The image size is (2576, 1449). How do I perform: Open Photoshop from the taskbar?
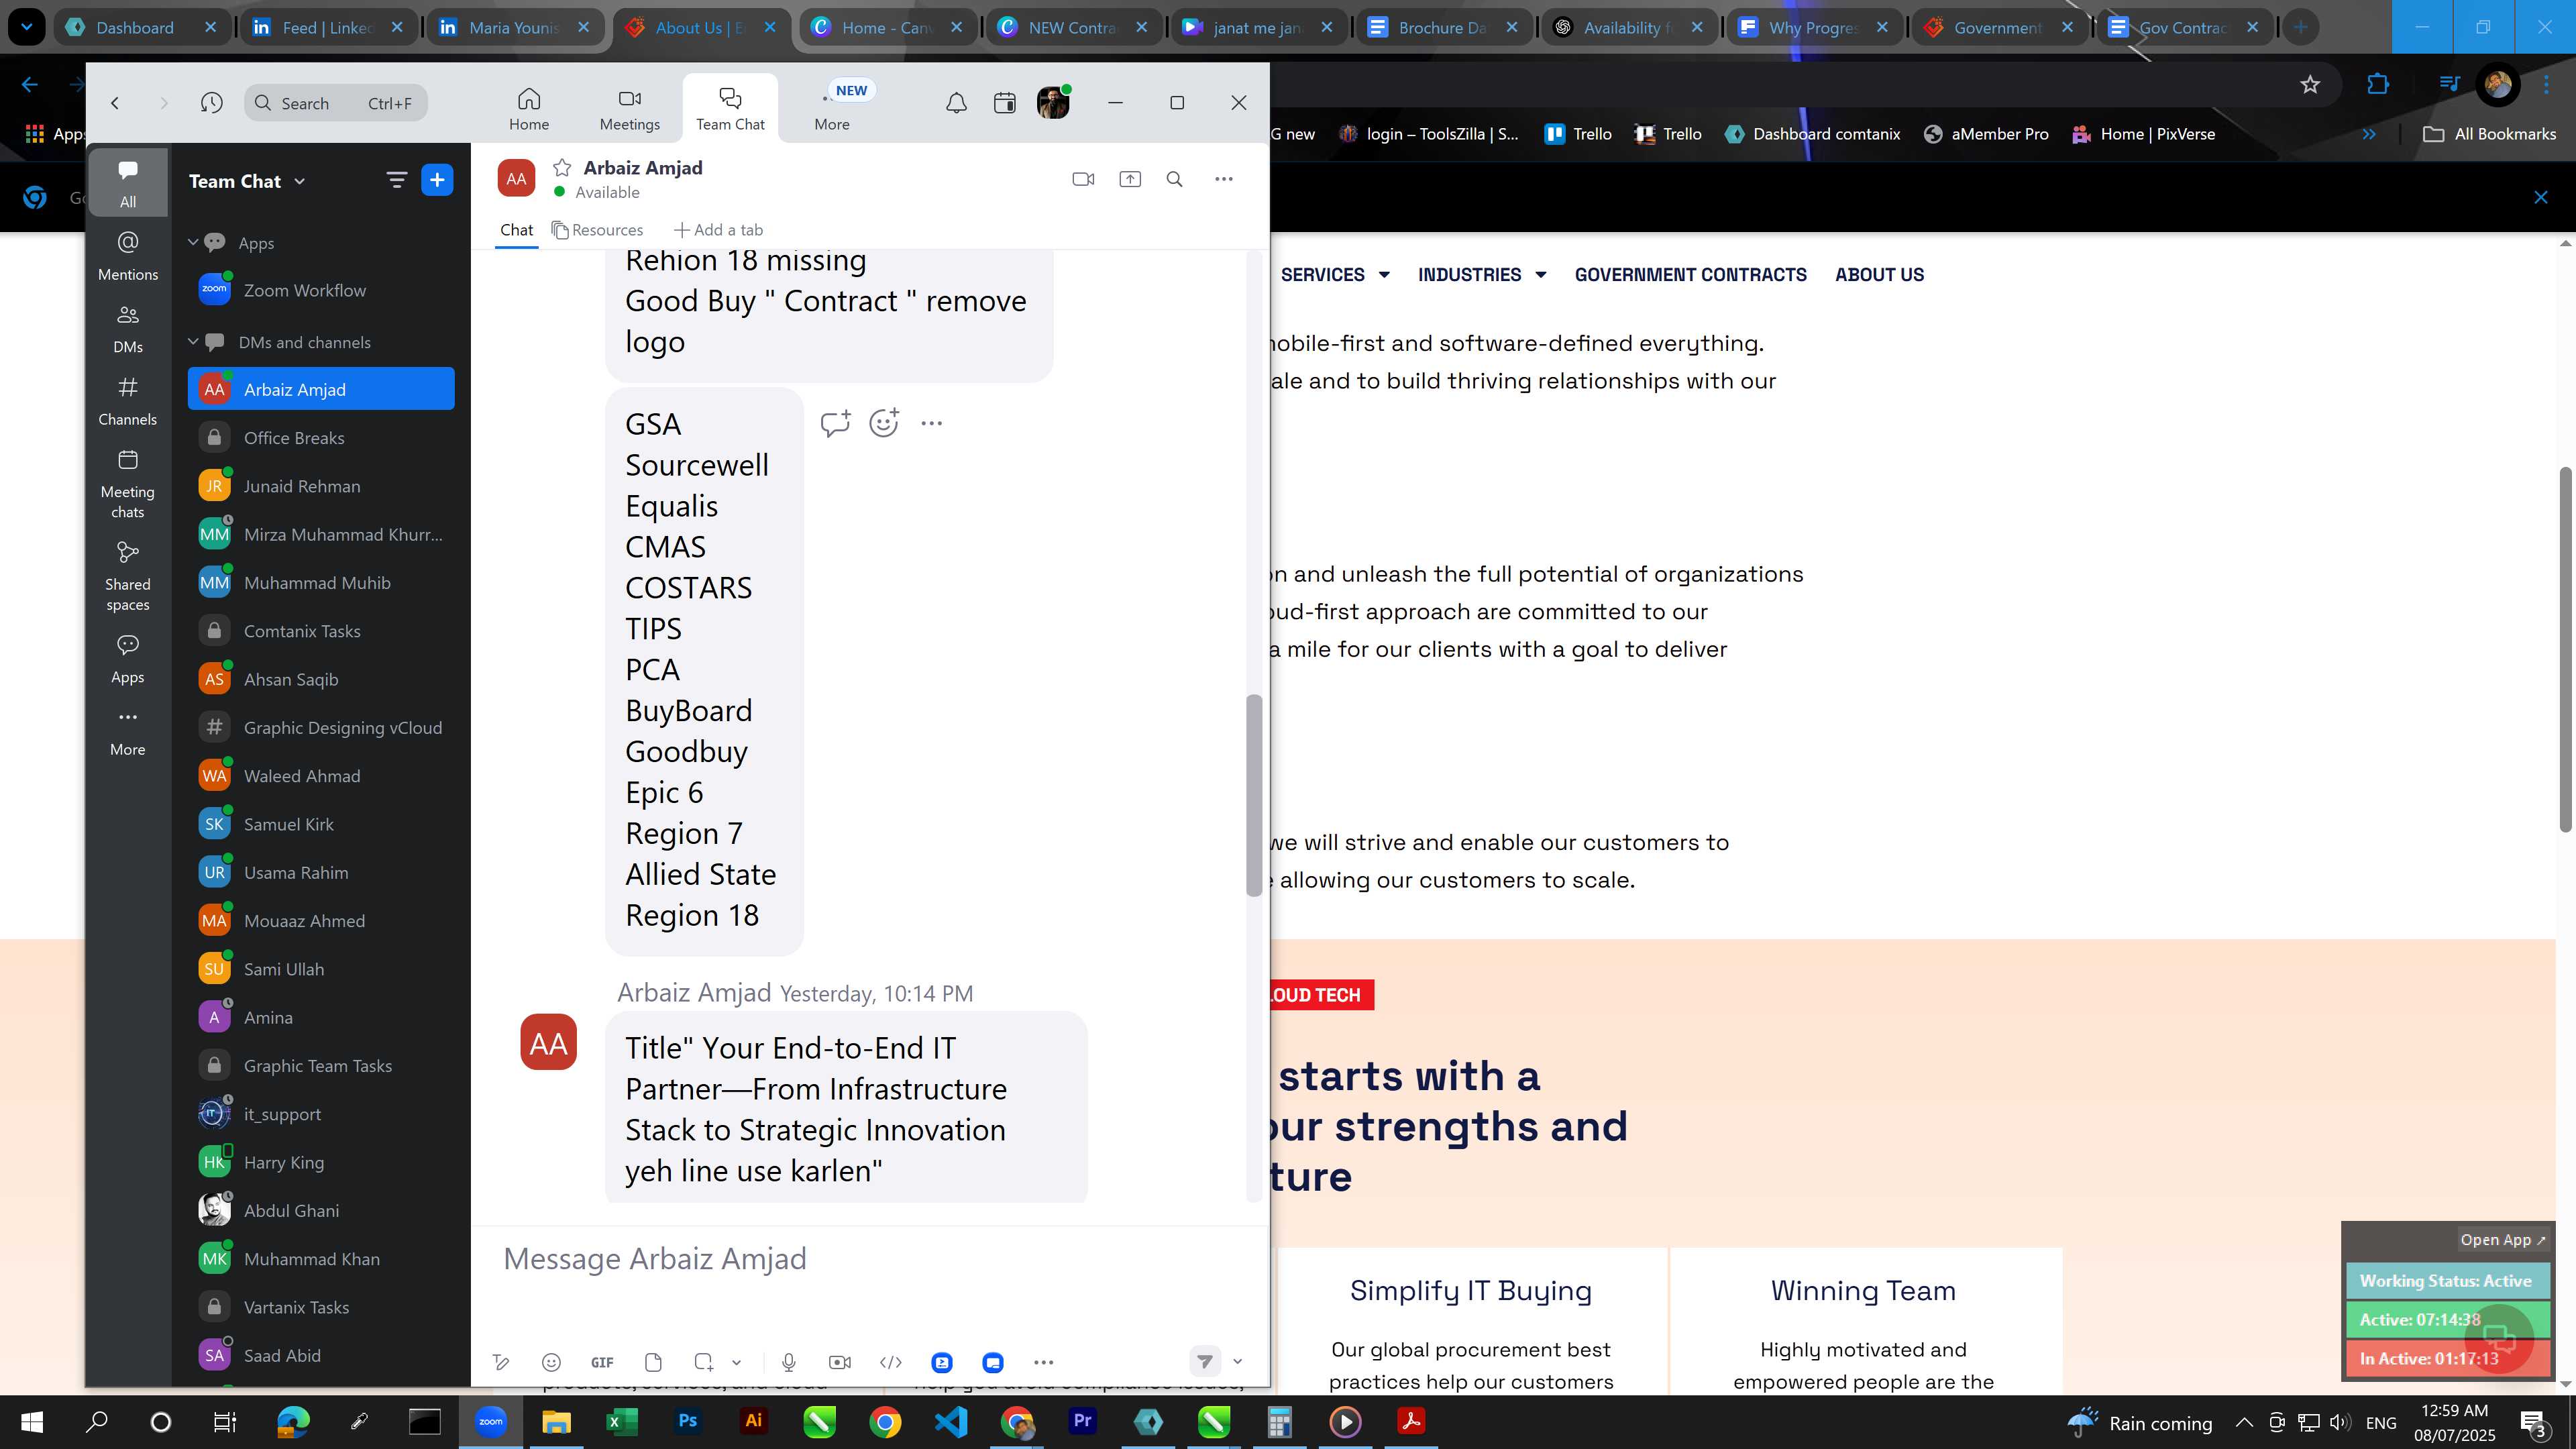coord(688,1421)
